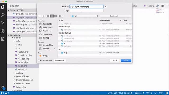Open the Debug view in activity bar
Screen dimensions: 169x95
pyautogui.click(x=3, y=31)
